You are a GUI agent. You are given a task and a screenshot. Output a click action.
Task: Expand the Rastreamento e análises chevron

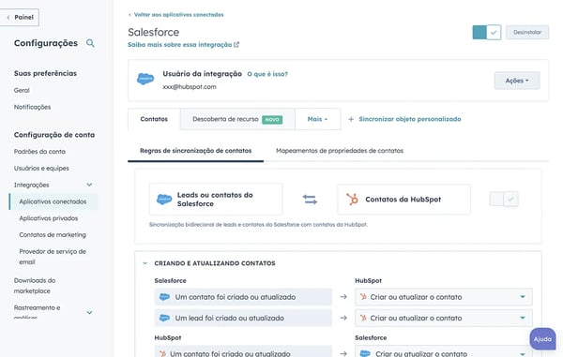tap(89, 313)
